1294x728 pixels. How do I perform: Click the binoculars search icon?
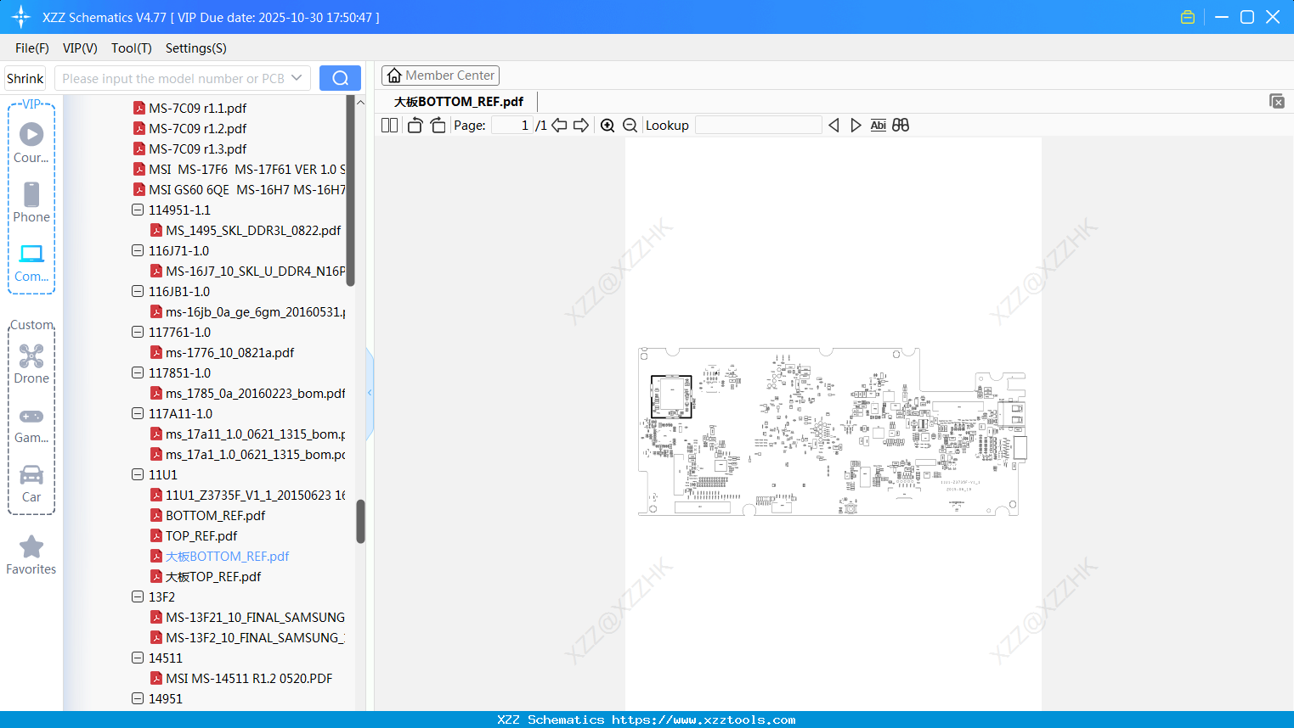(x=901, y=126)
